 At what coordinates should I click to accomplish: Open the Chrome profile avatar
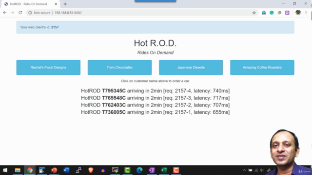click(x=298, y=13)
